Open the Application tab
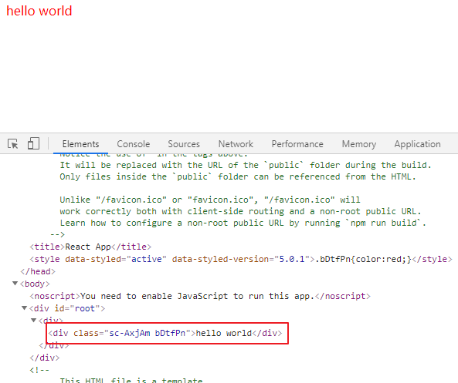Image resolution: width=458 pixels, height=383 pixels. tap(417, 144)
